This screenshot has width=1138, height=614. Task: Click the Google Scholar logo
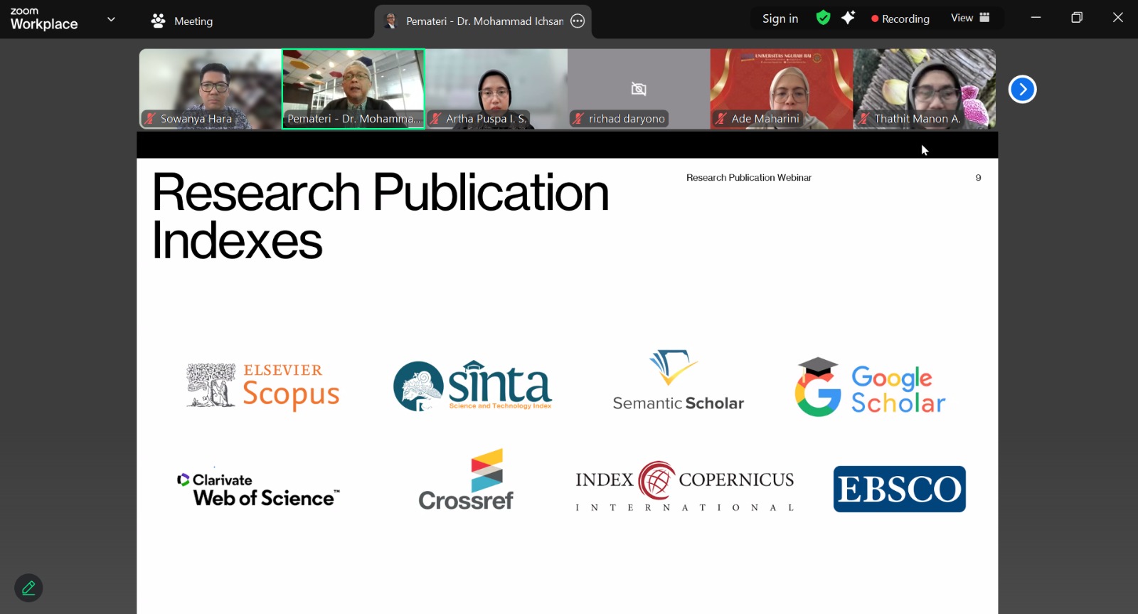[870, 388]
